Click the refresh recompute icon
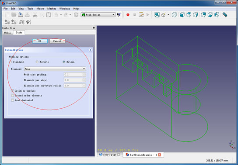The height and width of the screenshot is (165, 238). [76, 15]
